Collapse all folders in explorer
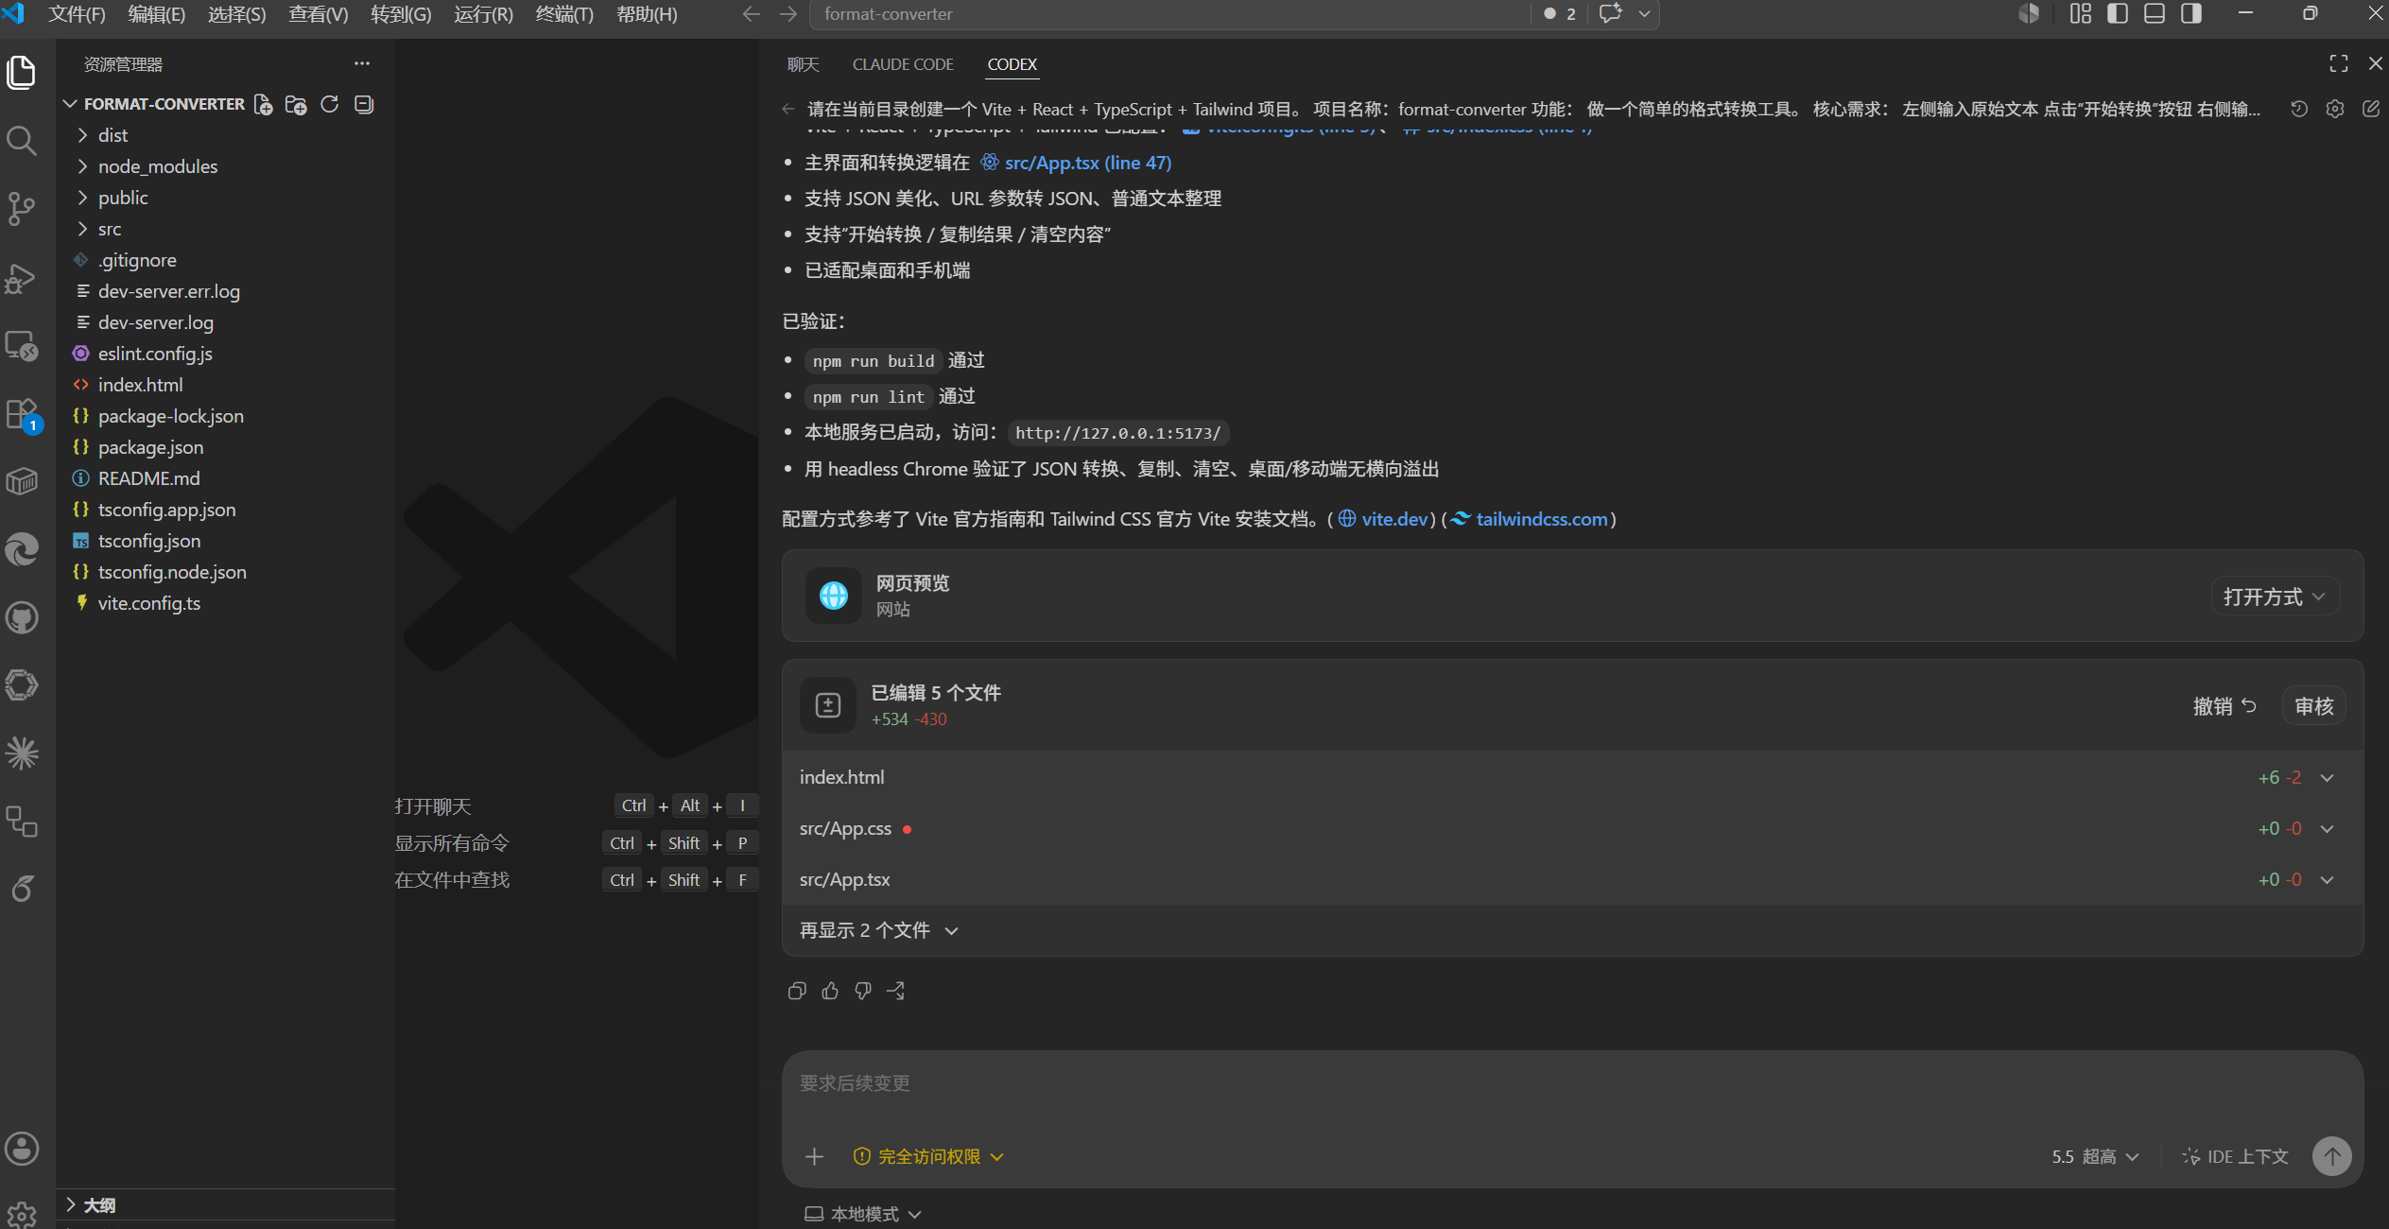This screenshot has height=1229, width=2389. tap(364, 104)
